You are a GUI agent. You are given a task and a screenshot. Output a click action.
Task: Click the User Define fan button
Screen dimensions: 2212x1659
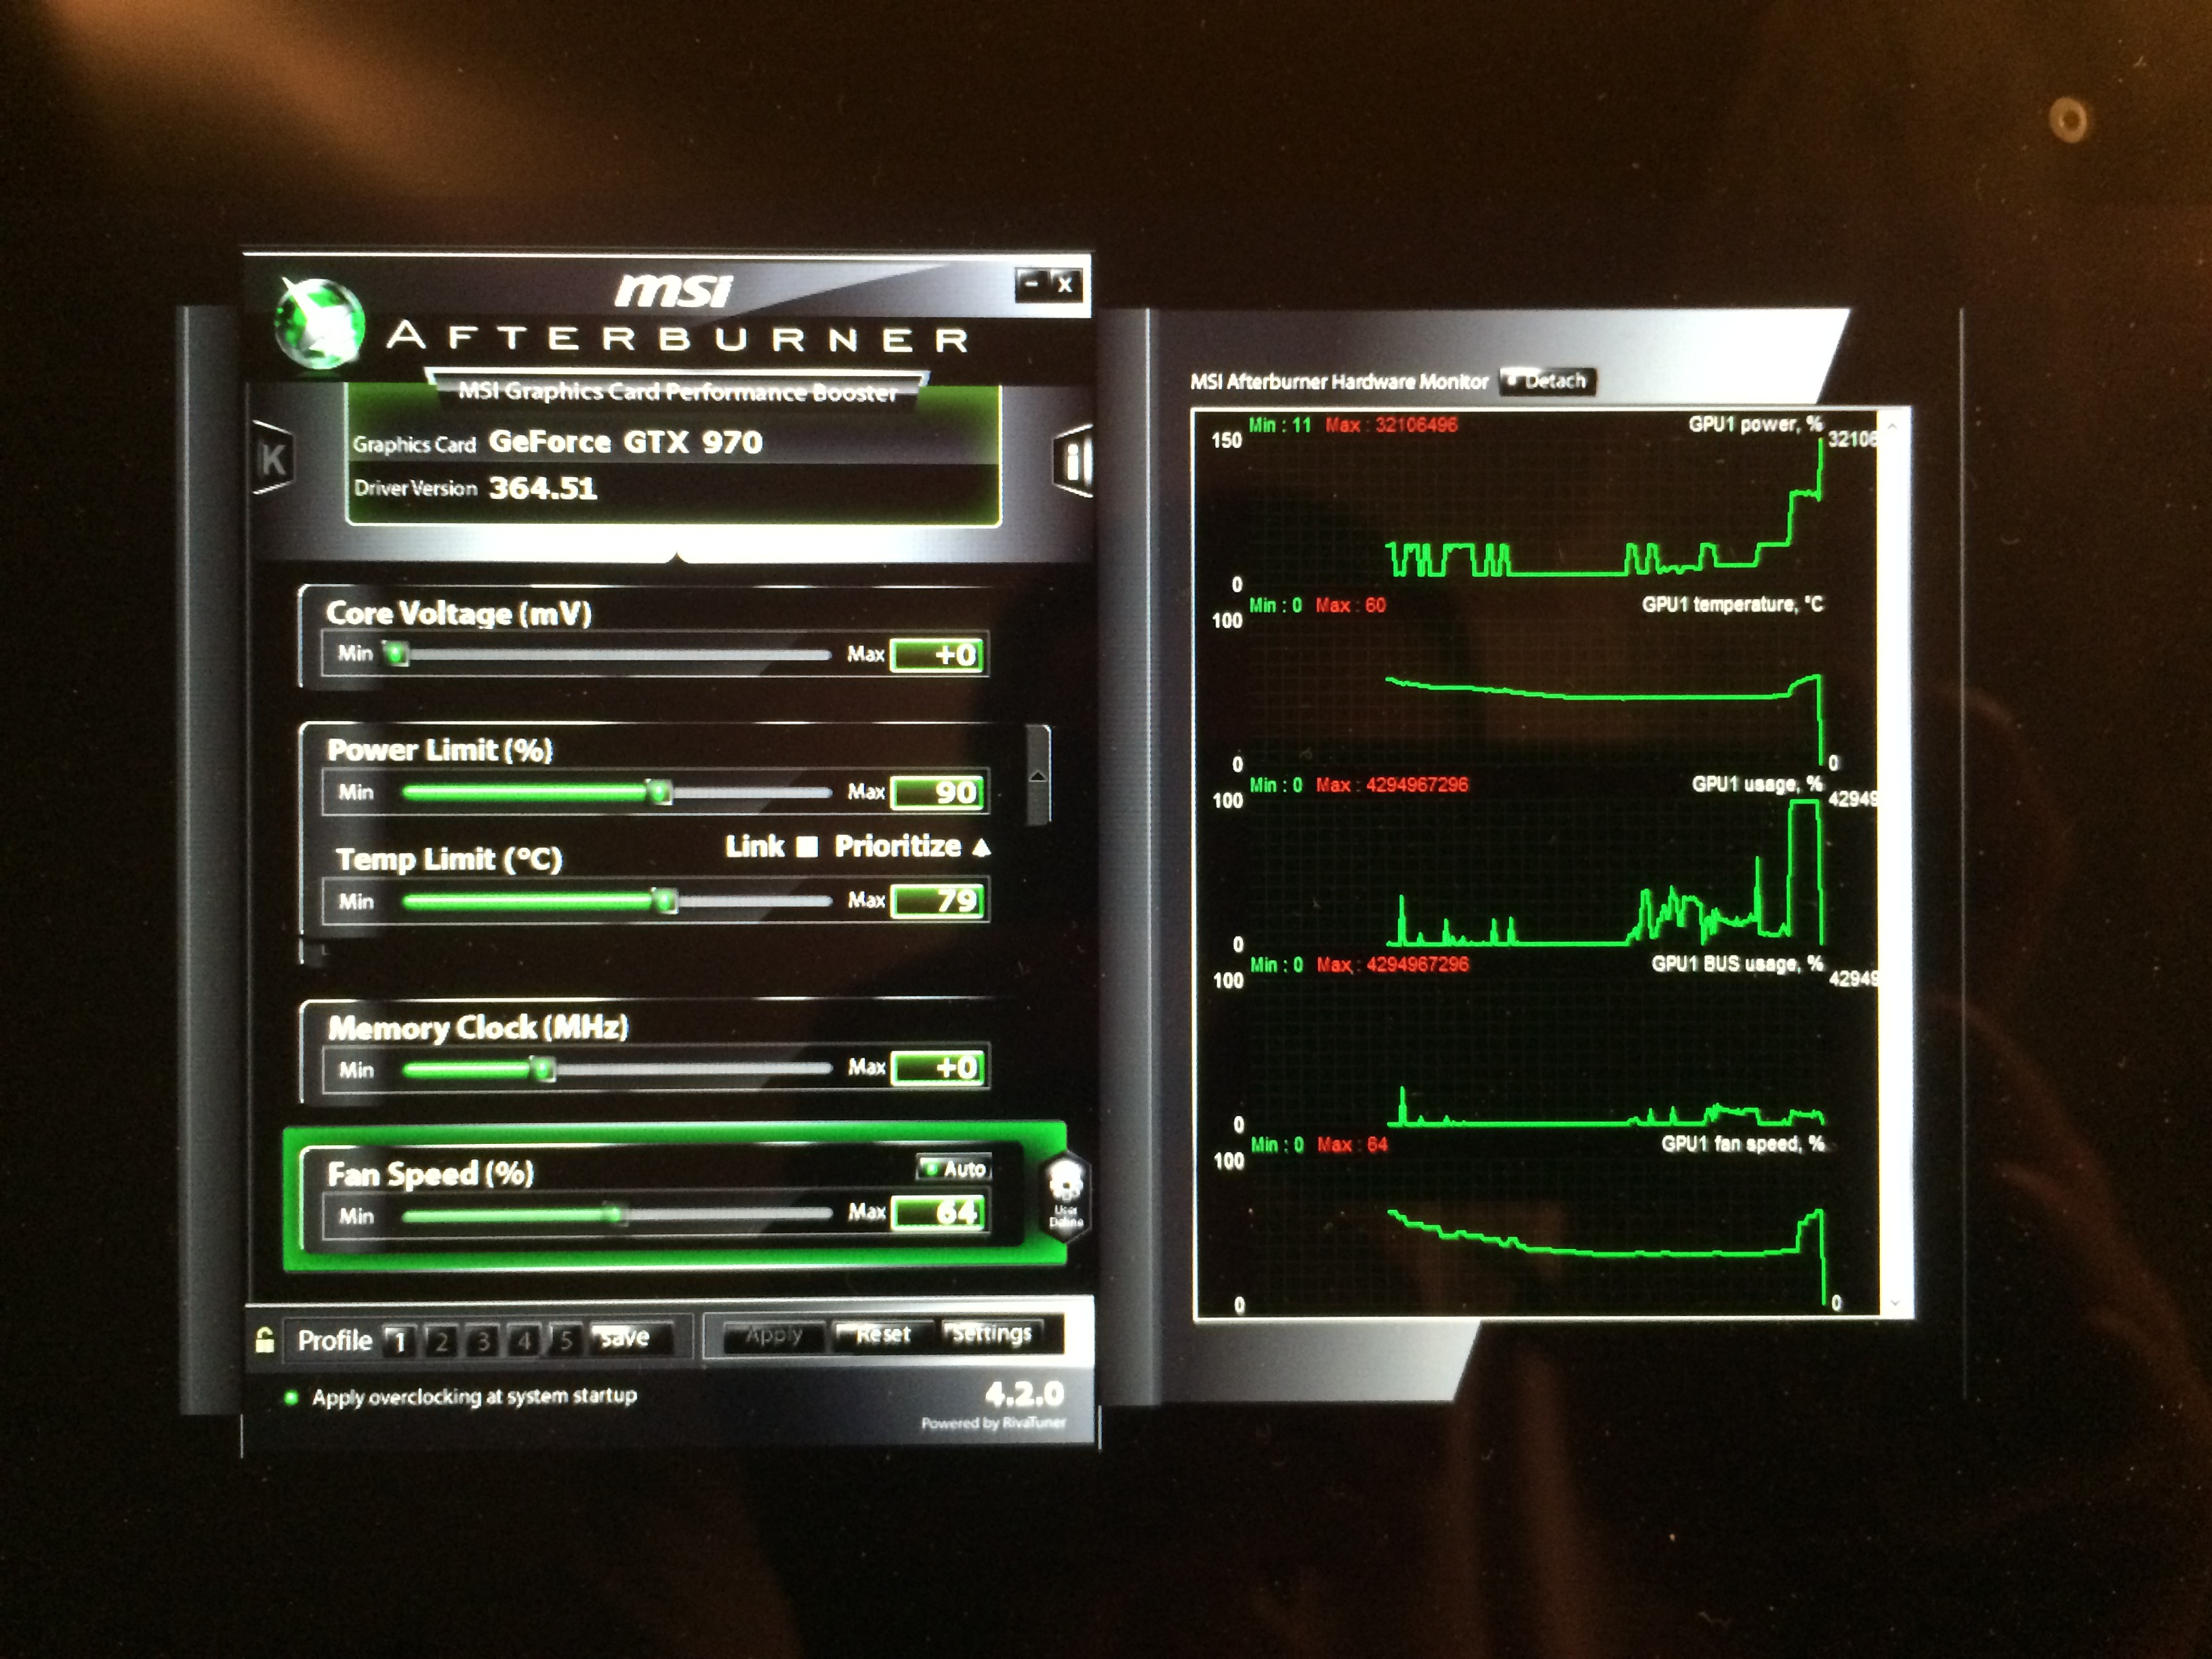(1066, 1196)
